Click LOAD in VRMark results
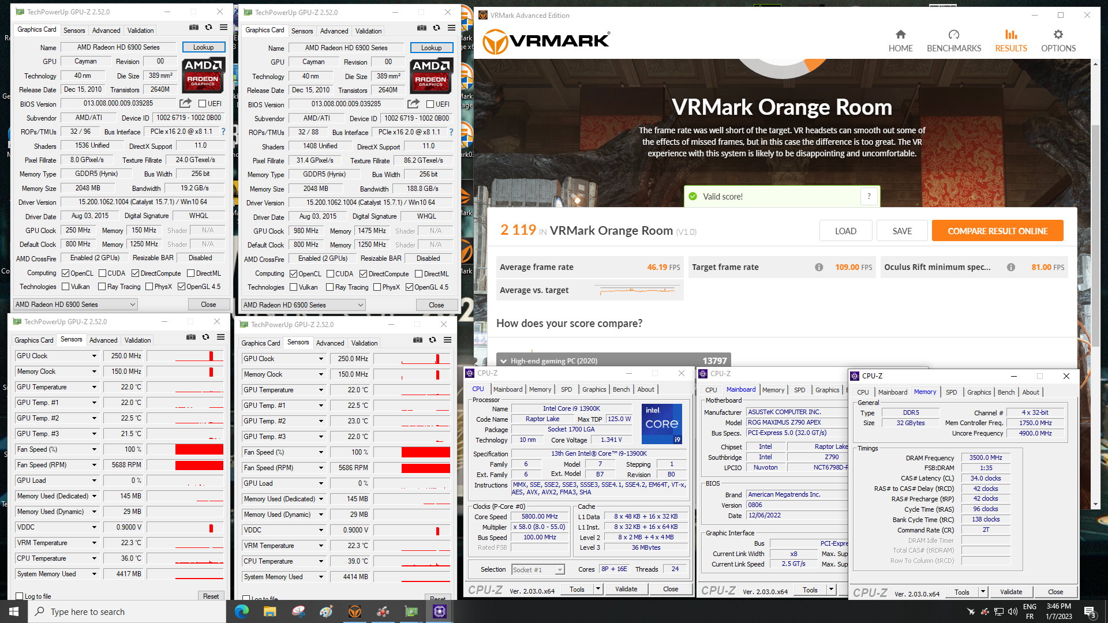The height and width of the screenshot is (623, 1108). 845,231
